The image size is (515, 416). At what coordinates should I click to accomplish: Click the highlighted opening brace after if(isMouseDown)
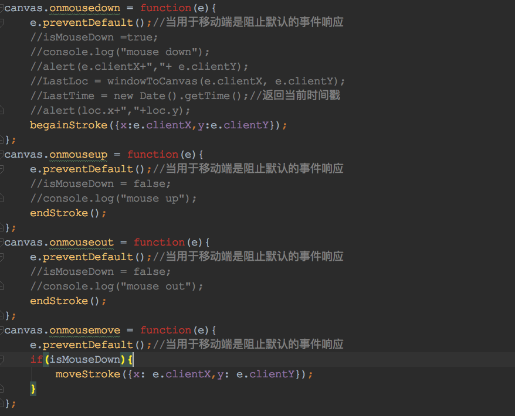[x=130, y=360]
